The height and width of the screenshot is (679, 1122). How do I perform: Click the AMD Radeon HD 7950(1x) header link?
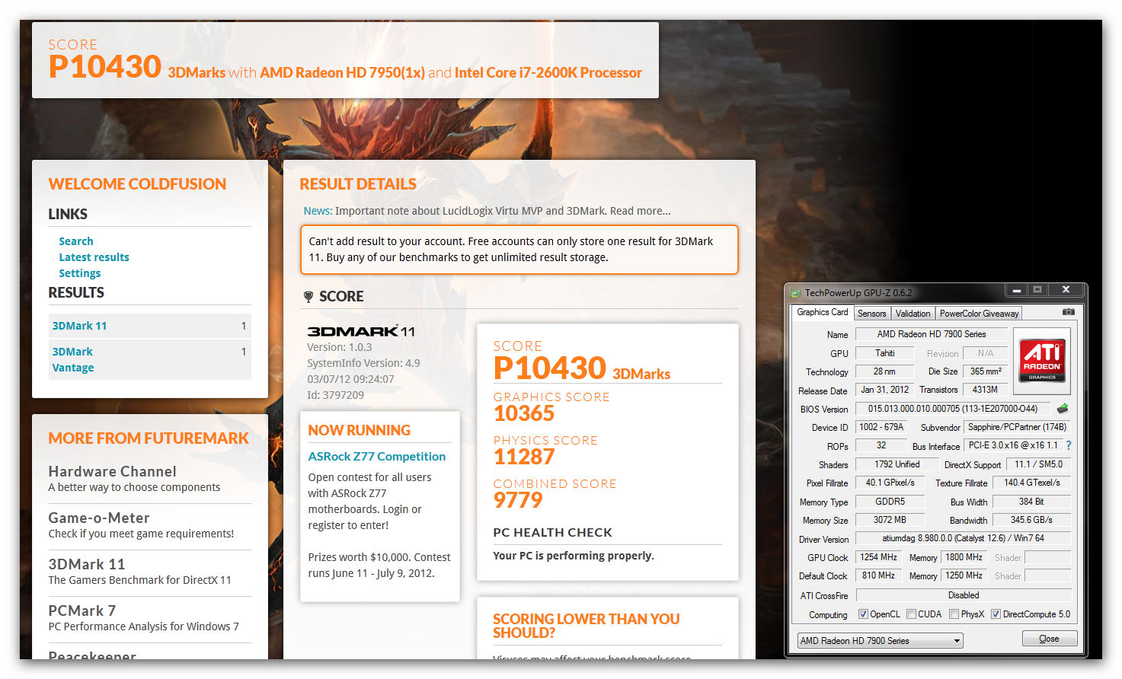(342, 72)
